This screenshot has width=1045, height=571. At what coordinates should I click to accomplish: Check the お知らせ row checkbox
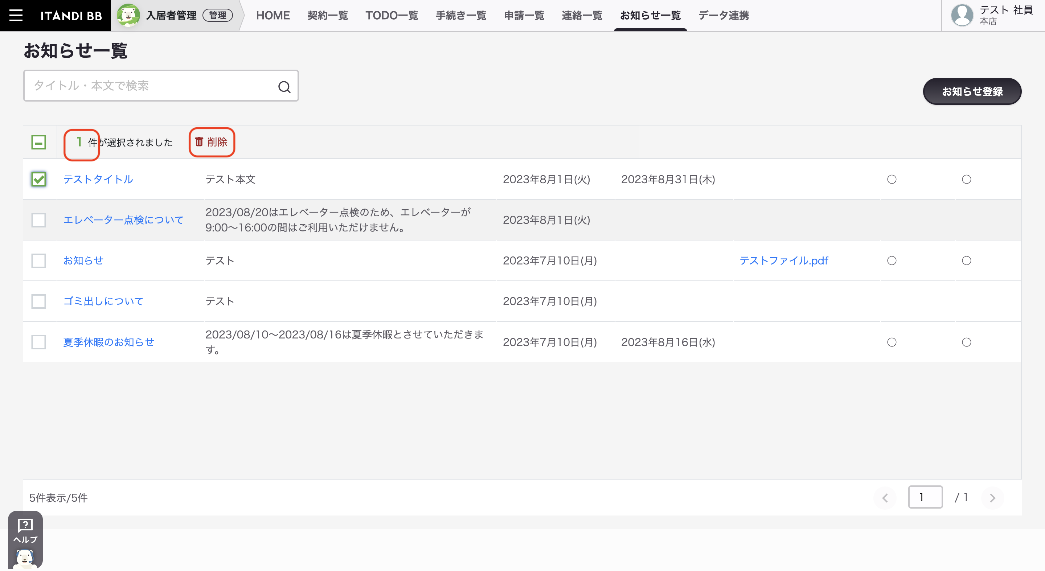coord(38,261)
